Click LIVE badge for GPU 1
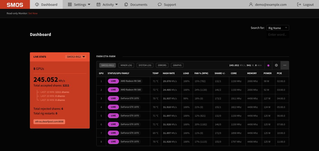 point(114,81)
